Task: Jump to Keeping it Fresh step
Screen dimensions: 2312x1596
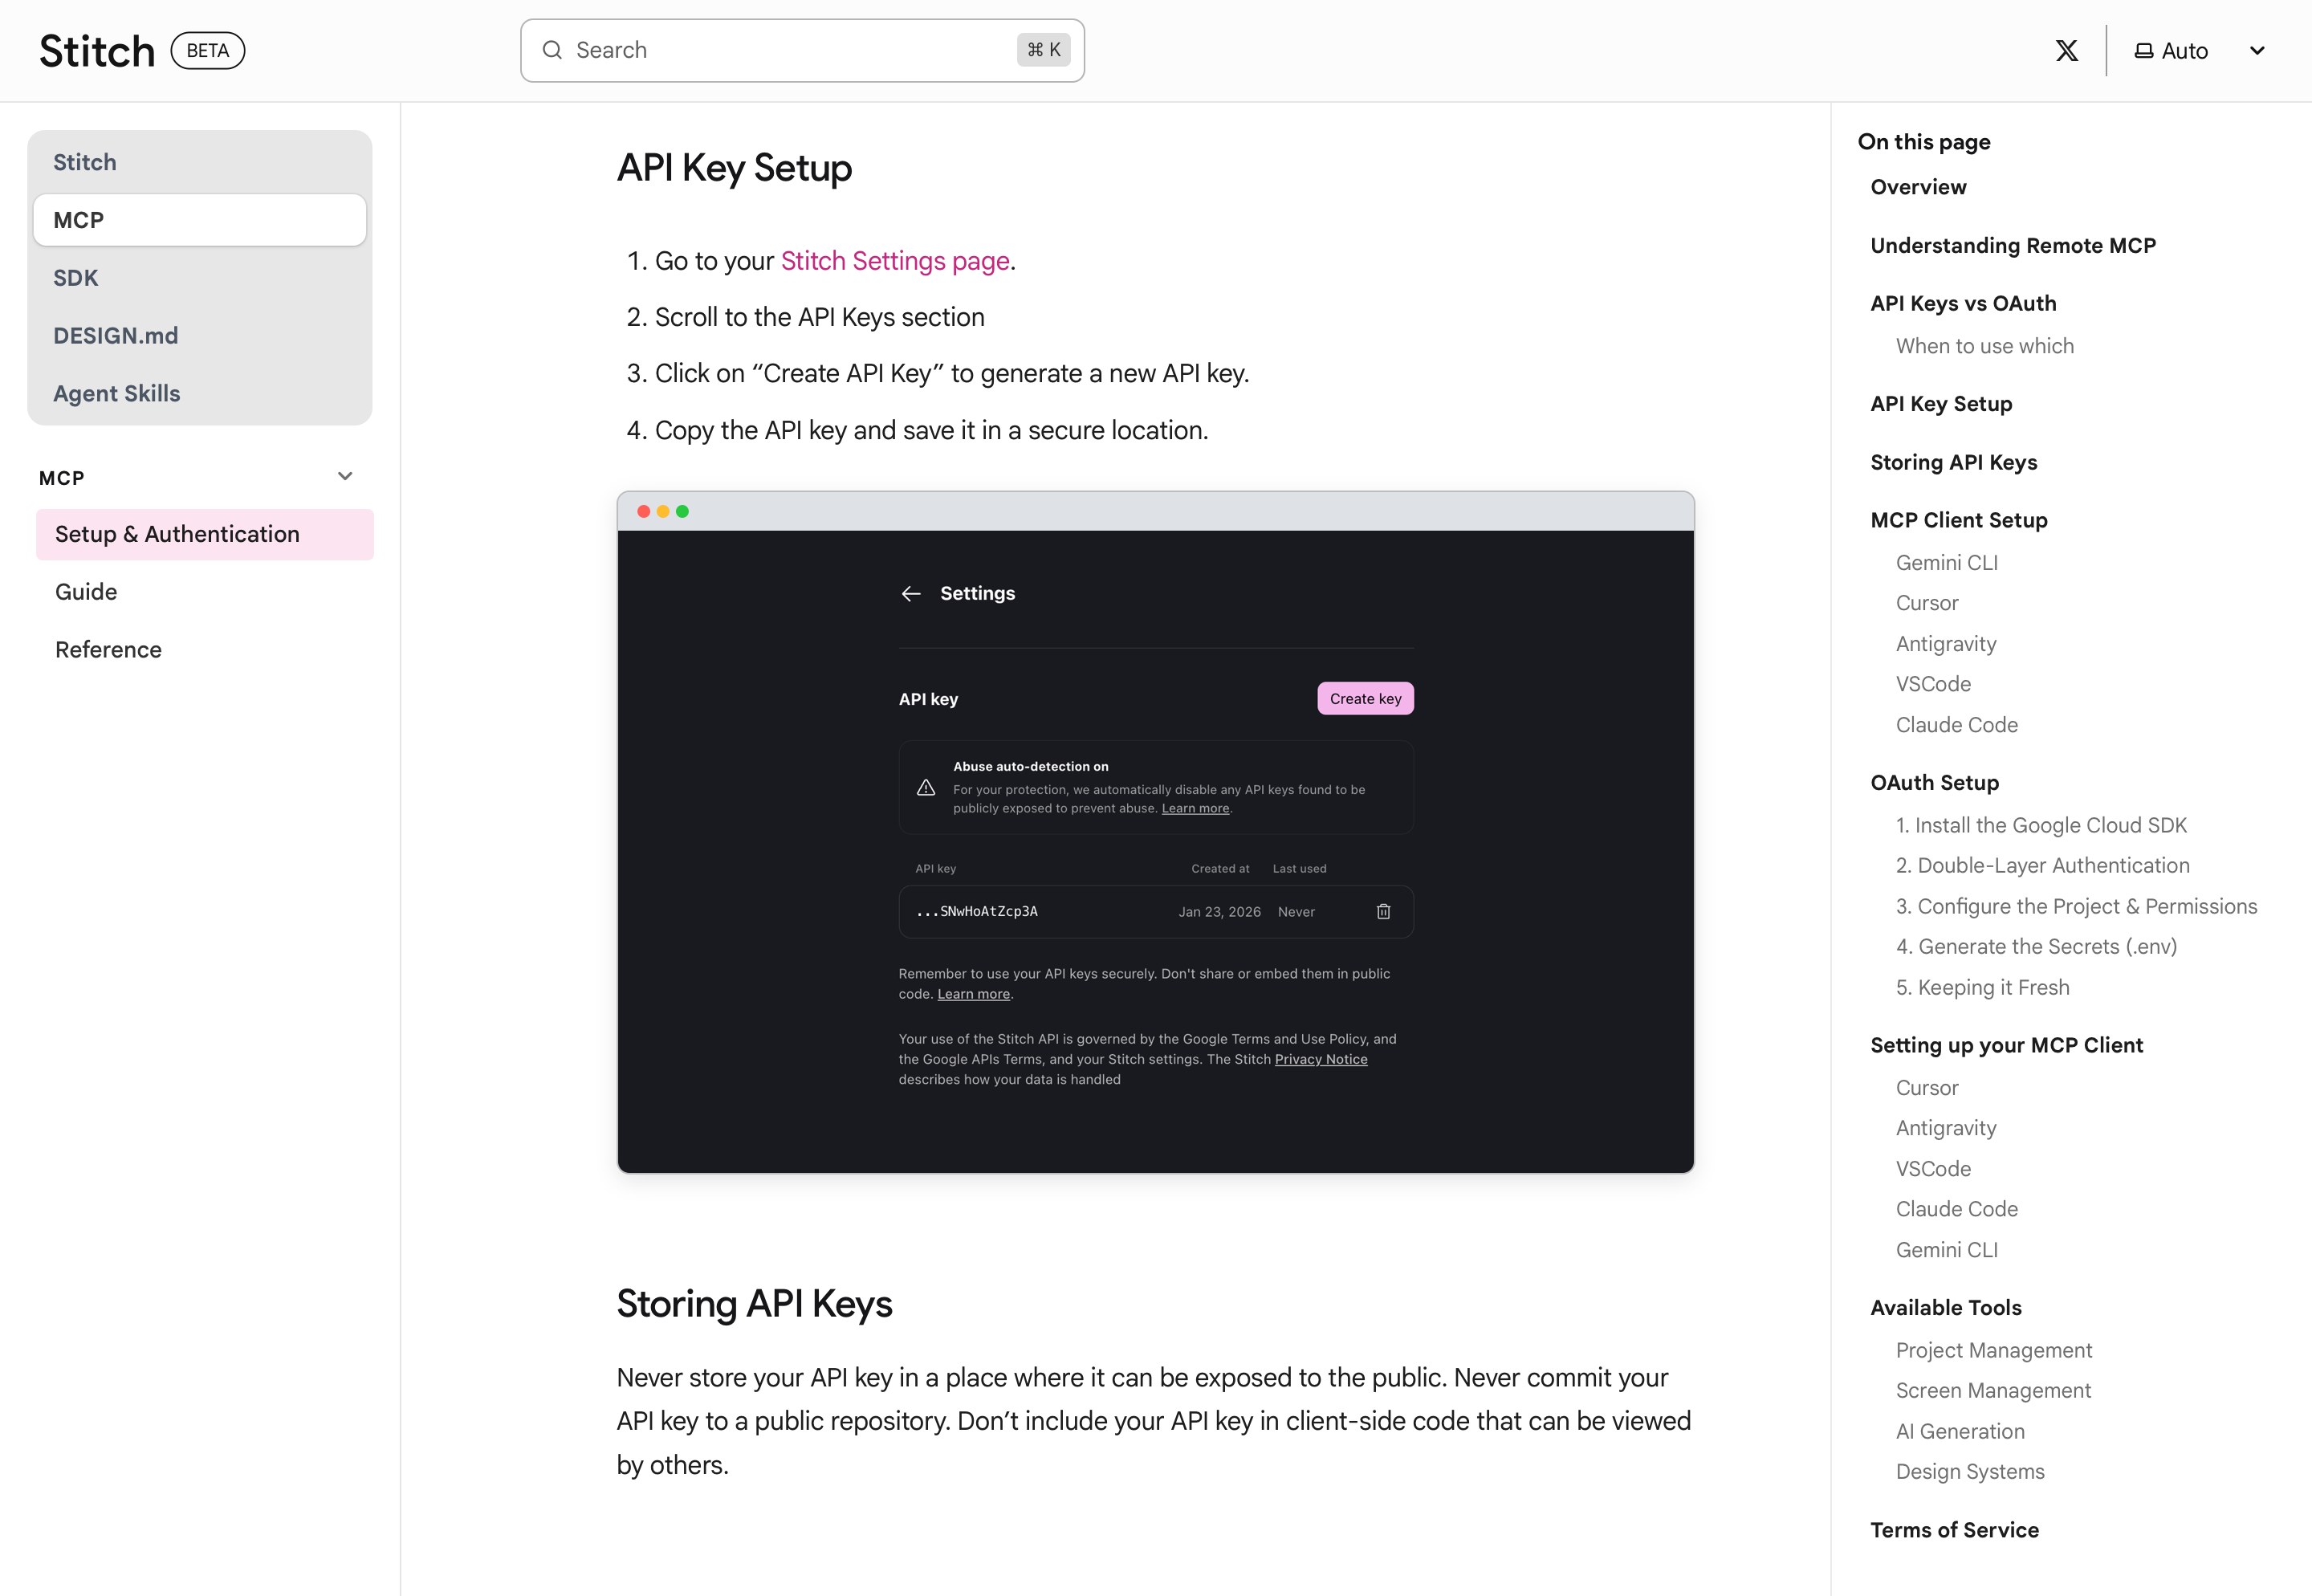Action: pyautogui.click(x=1983, y=987)
